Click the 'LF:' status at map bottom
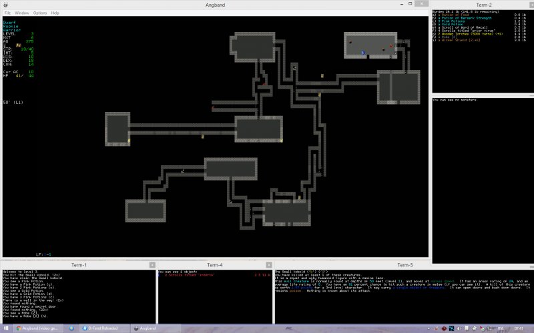The image size is (534, 333). click(x=43, y=254)
